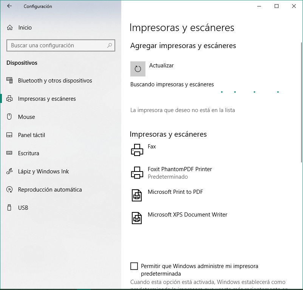Click the Microsoft Print to PDF icon
This screenshot has height=290, width=303.
click(x=137, y=195)
